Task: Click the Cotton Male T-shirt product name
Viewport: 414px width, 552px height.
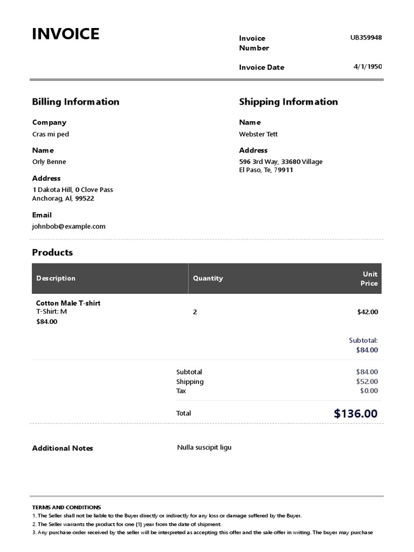Action: click(68, 303)
